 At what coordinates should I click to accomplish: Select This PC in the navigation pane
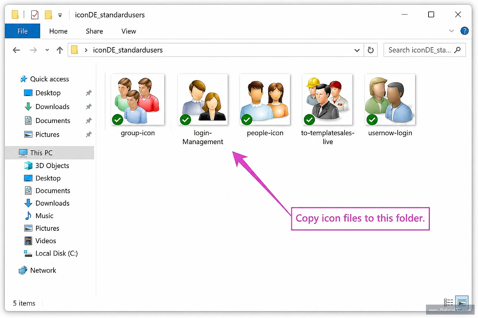pos(50,153)
